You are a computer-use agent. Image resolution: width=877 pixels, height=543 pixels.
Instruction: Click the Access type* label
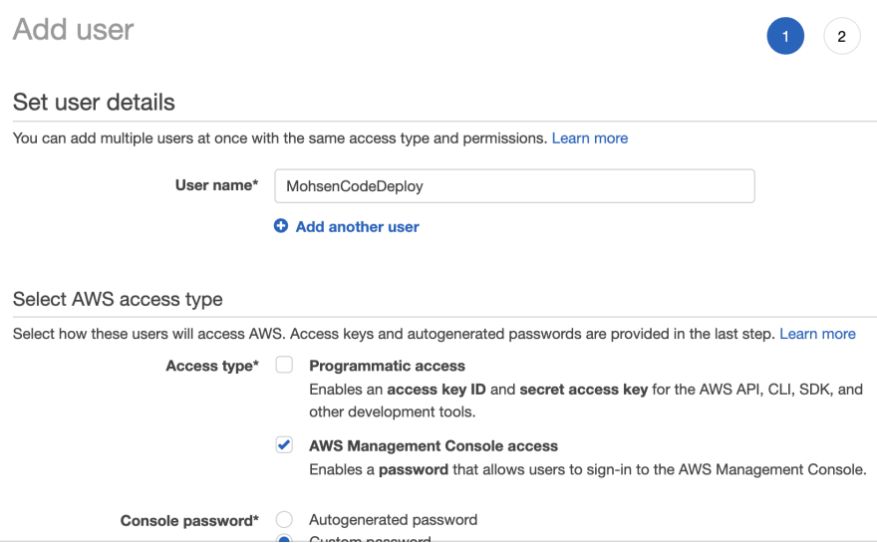click(212, 366)
